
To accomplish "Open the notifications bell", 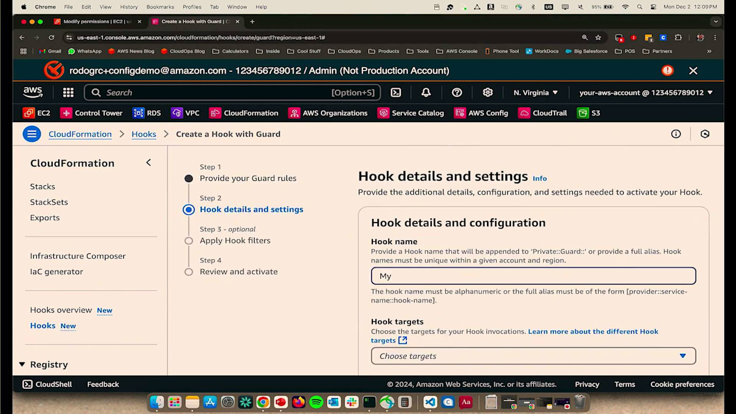I will click(426, 93).
